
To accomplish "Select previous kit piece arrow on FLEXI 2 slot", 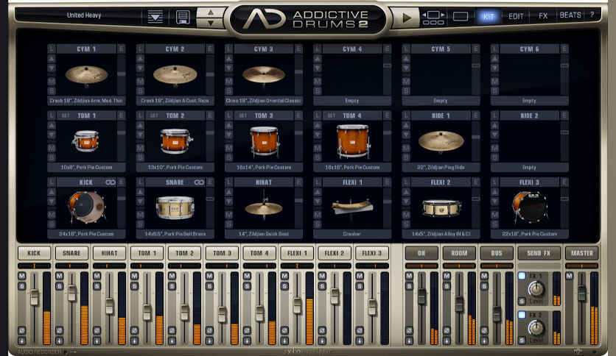I will (406, 192).
